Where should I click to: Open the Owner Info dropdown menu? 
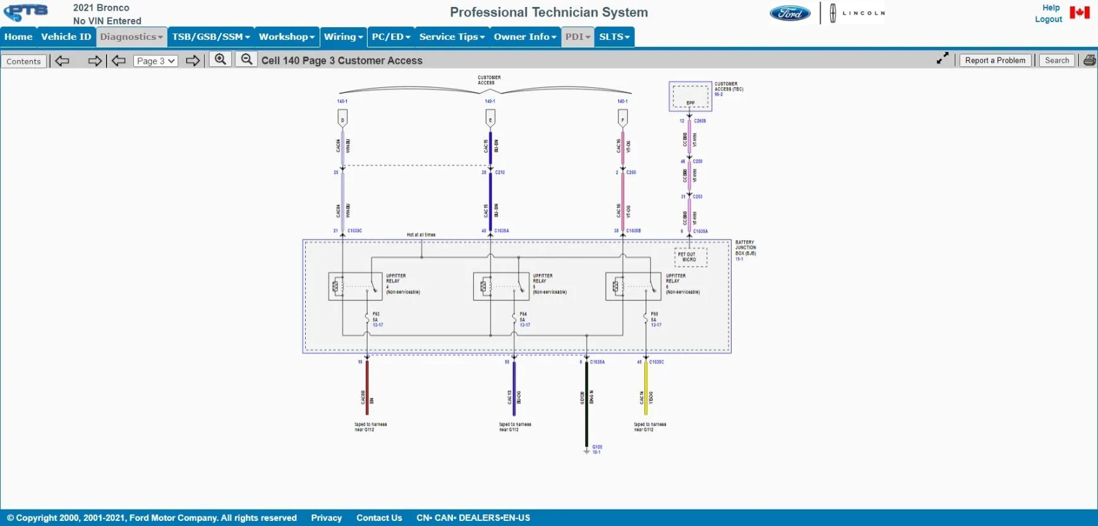[x=525, y=37]
